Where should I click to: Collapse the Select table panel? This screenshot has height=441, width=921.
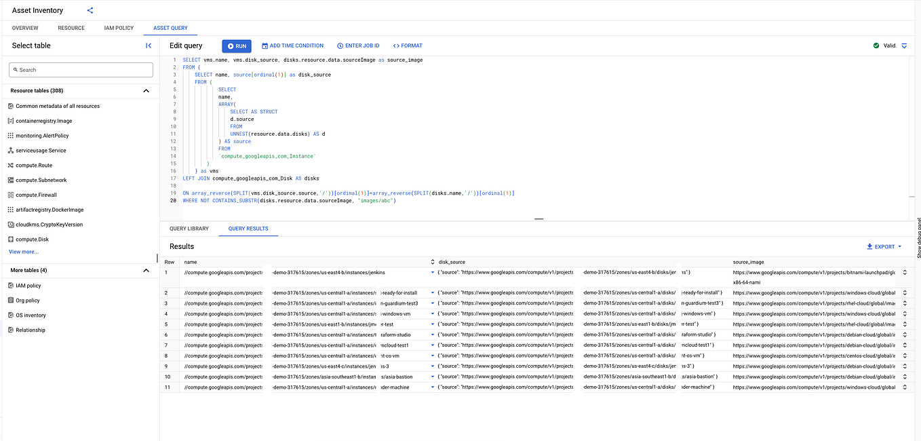pos(149,45)
